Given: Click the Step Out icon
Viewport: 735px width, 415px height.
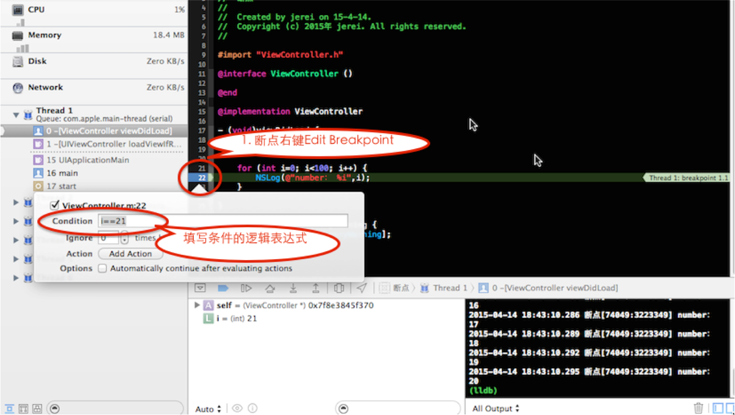Looking at the screenshot, I should tap(316, 288).
